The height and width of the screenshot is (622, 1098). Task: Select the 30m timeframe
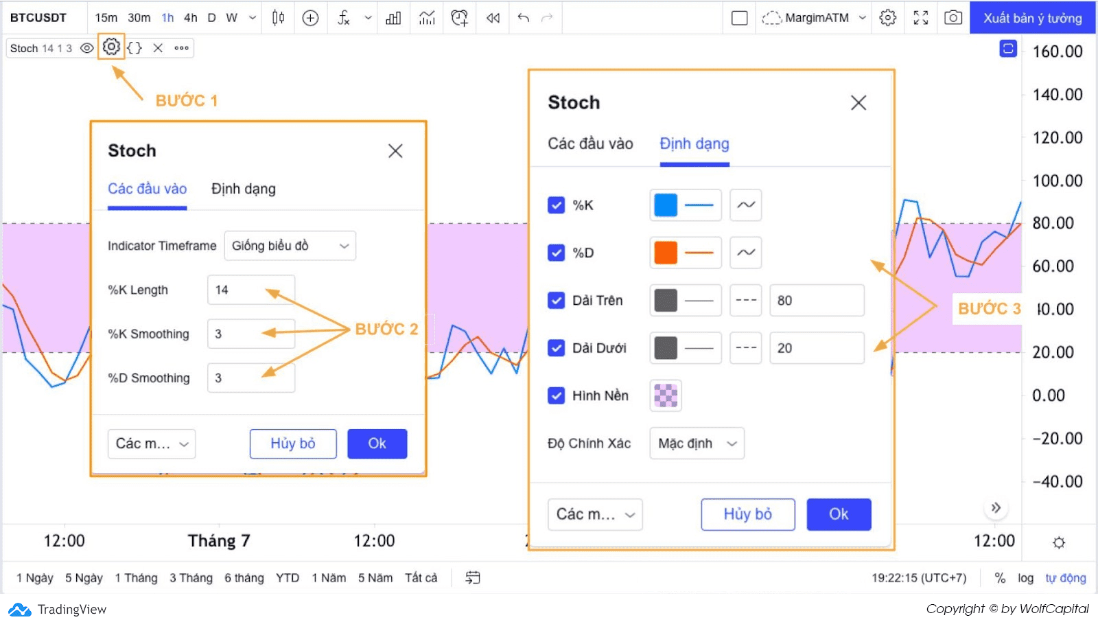[x=139, y=18]
